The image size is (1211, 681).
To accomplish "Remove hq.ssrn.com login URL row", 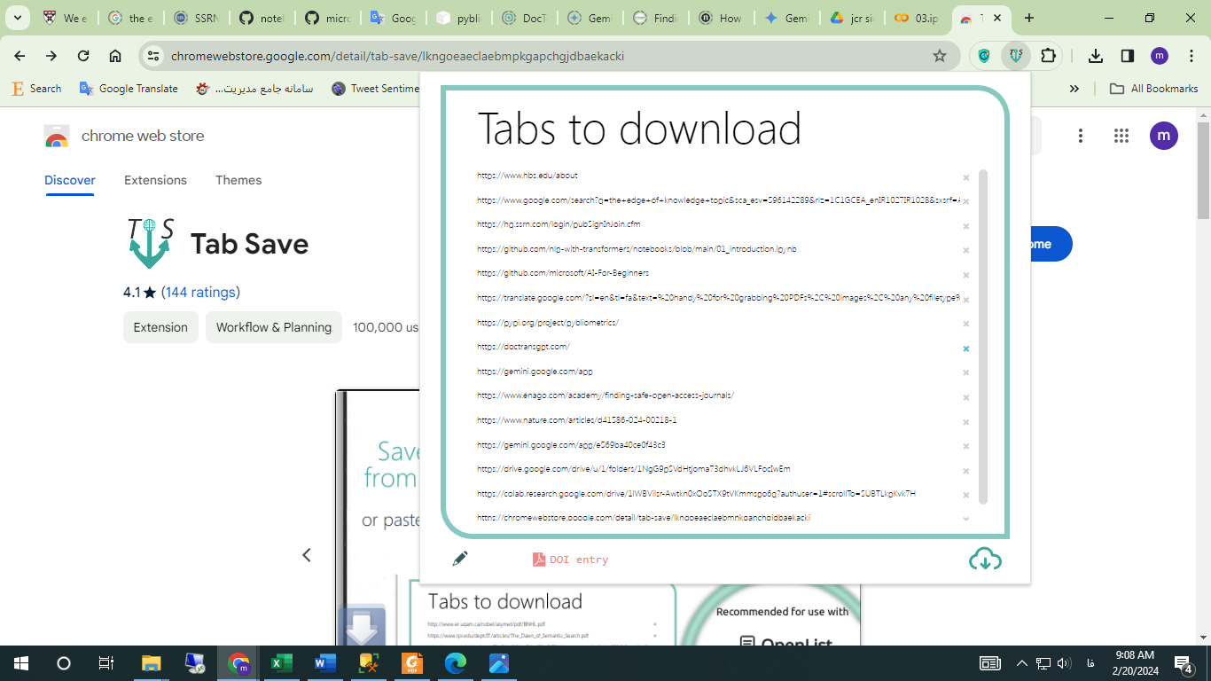I will 966,226.
